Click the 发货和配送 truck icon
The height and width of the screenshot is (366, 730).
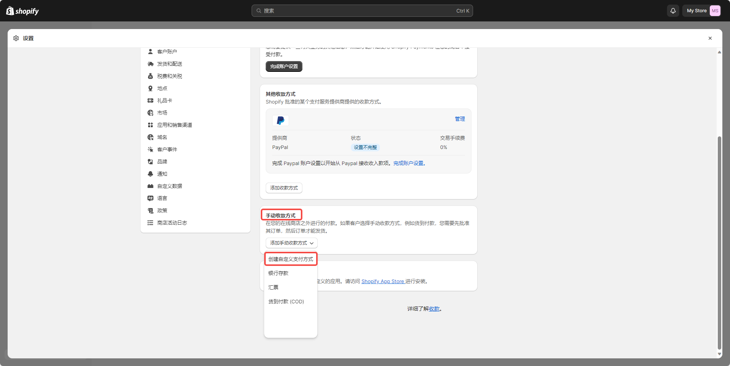pos(150,64)
